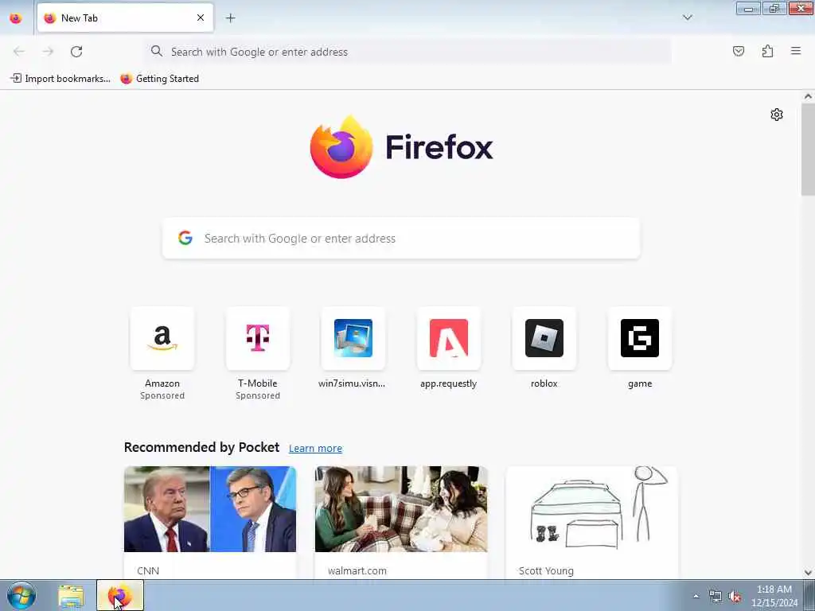Expand the list all tabs chevron
815x611 pixels.
click(687, 18)
